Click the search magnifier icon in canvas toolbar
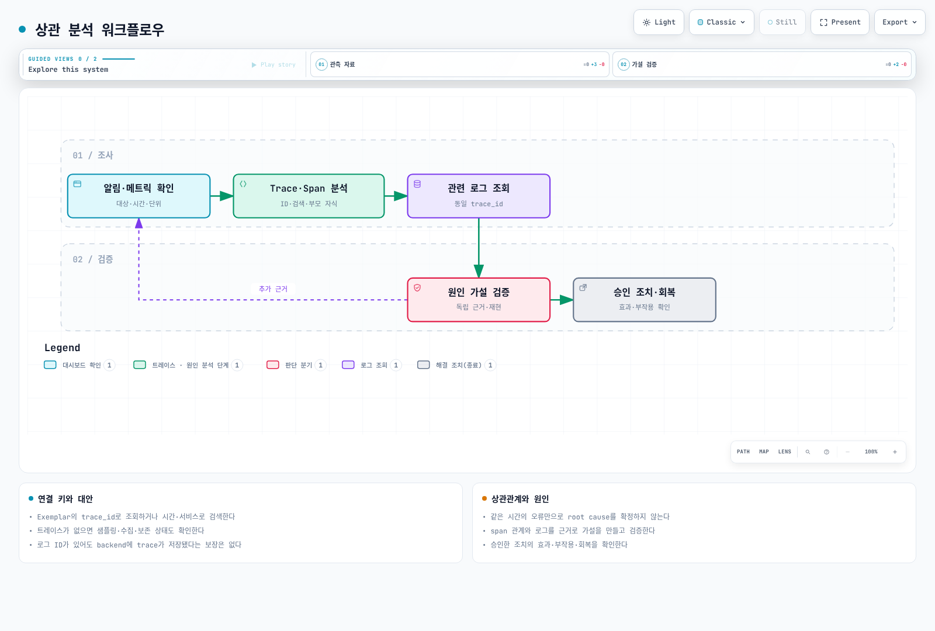Viewport: 935px width, 631px height. tap(808, 452)
